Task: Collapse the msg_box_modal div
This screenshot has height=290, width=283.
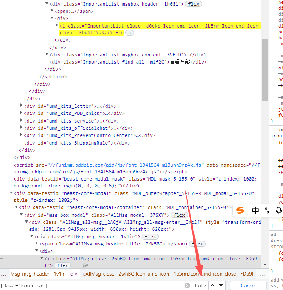Action: coord(22,215)
